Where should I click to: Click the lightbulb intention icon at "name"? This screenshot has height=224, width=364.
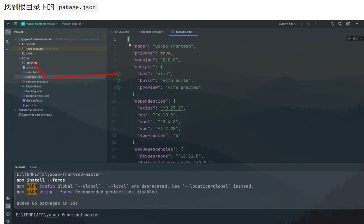pos(130,45)
